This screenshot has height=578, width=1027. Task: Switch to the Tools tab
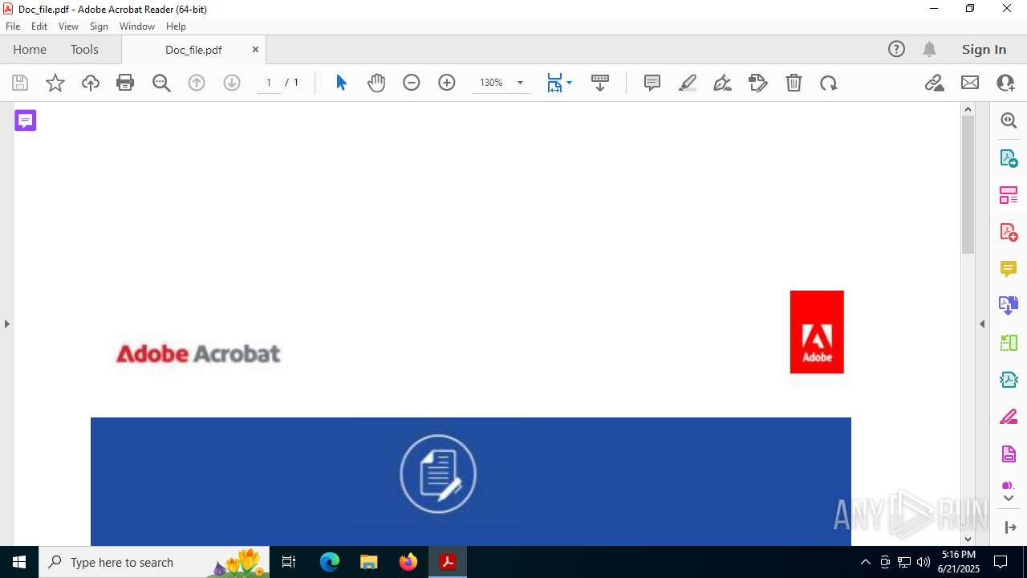click(84, 49)
